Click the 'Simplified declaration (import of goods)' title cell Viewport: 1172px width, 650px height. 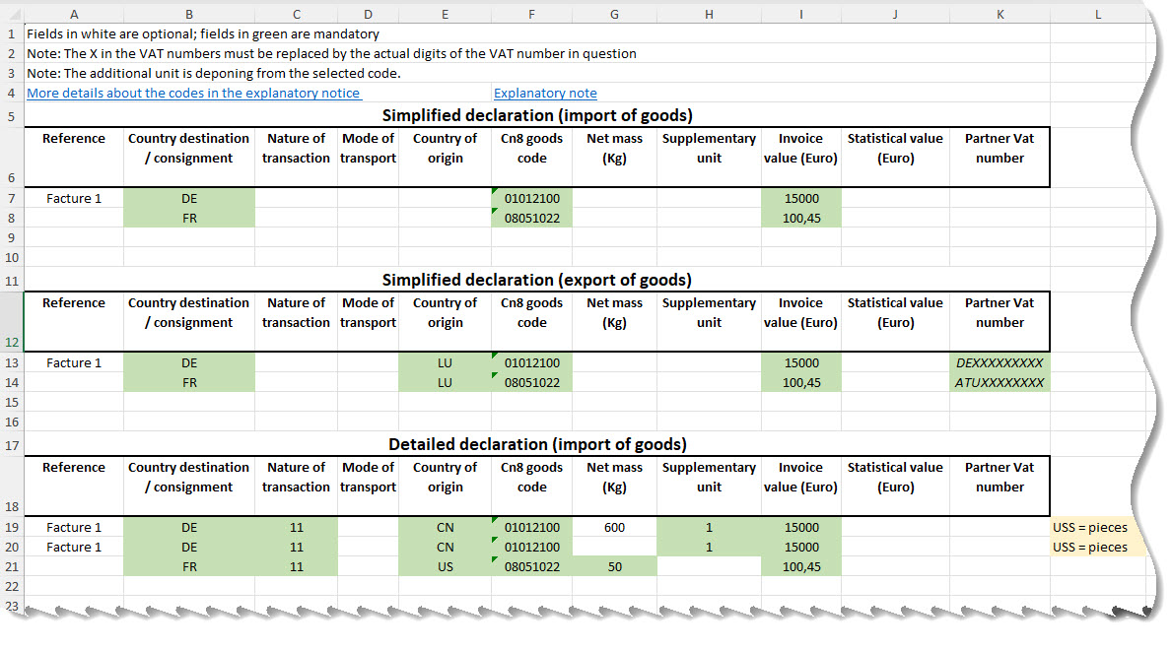click(538, 115)
